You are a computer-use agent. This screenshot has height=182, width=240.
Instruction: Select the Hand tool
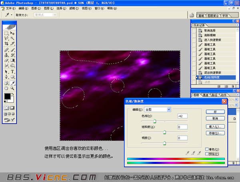coord(6,88)
